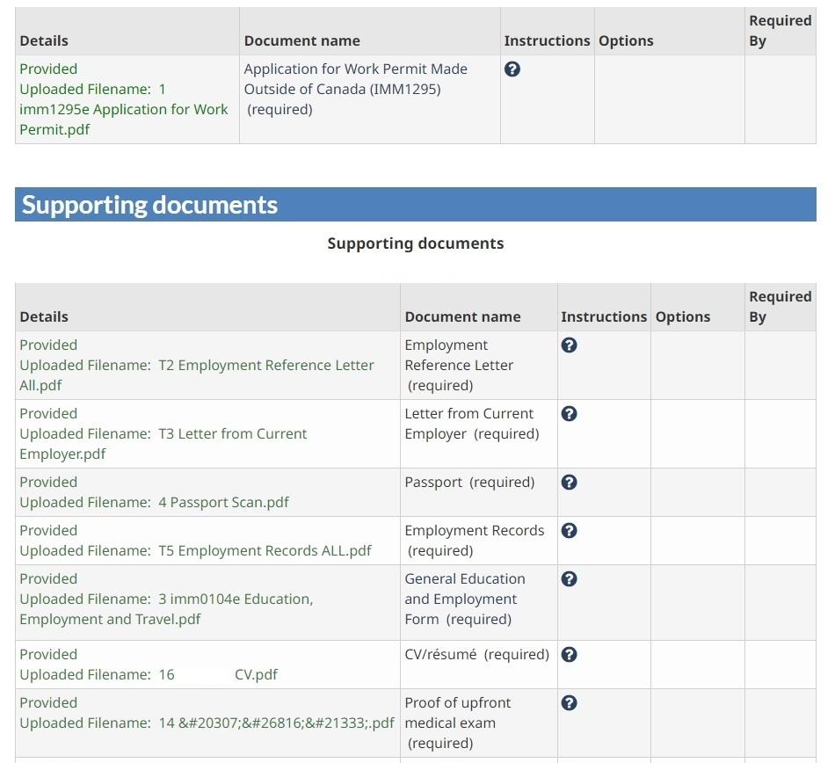
Task: Select 'Employment Reference Letter (required)' document name
Action: [x=459, y=366]
